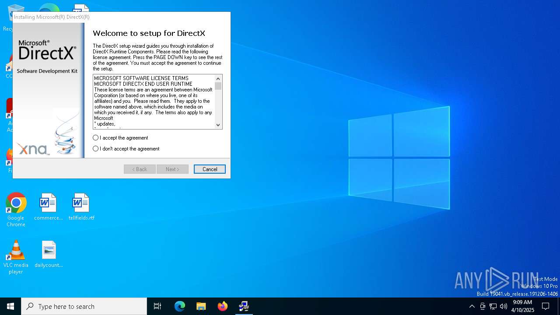
Task: Select the dailycount image file icon
Action: tap(49, 254)
